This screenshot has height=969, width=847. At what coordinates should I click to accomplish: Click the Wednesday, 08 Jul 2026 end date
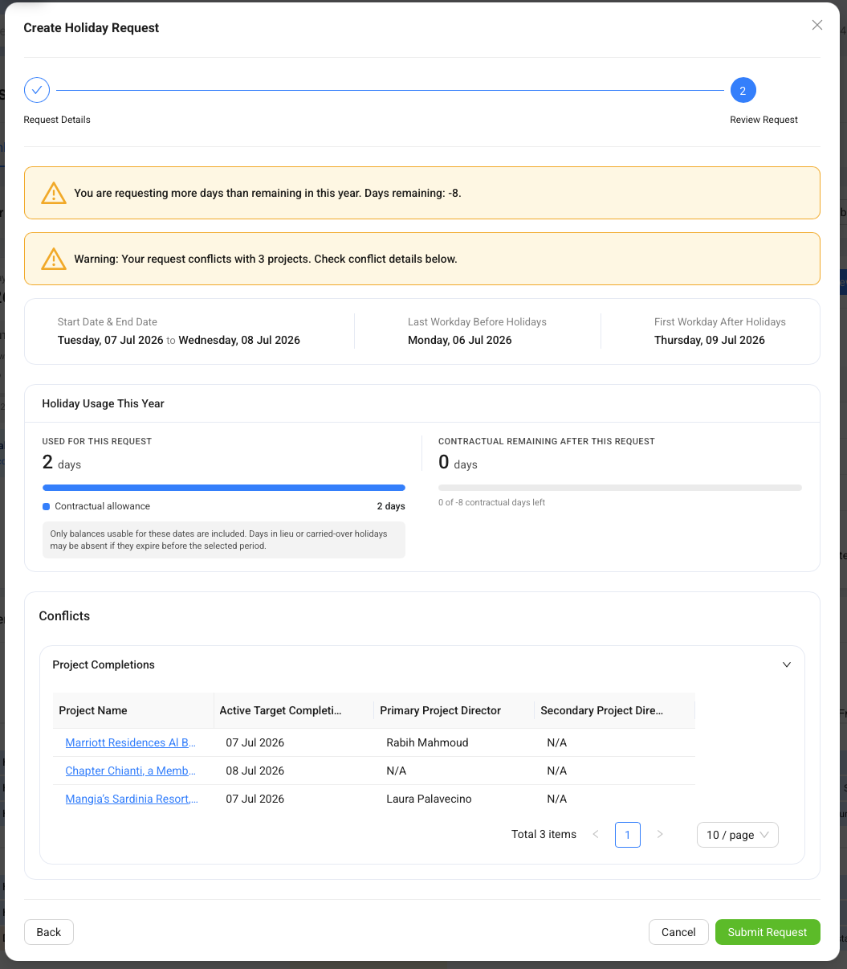(239, 340)
